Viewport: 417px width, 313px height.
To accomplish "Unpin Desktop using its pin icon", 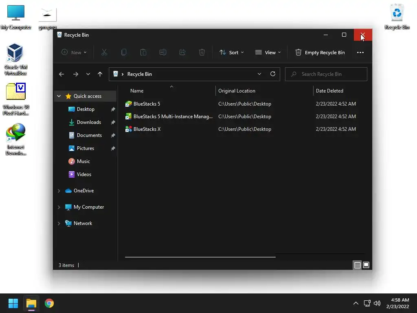I will coord(113,109).
